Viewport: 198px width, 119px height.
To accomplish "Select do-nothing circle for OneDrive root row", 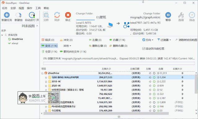I will [x=154, y=73].
